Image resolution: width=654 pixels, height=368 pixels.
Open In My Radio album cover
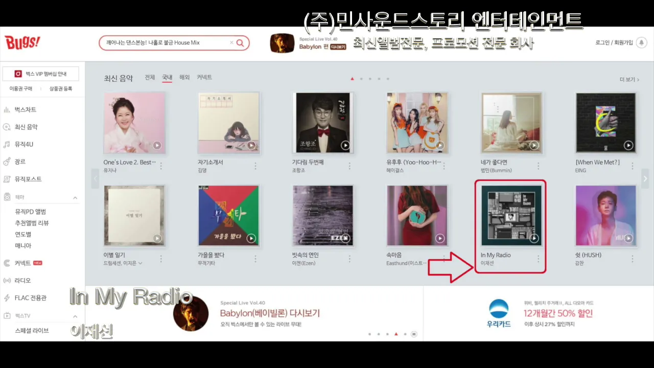(x=511, y=215)
